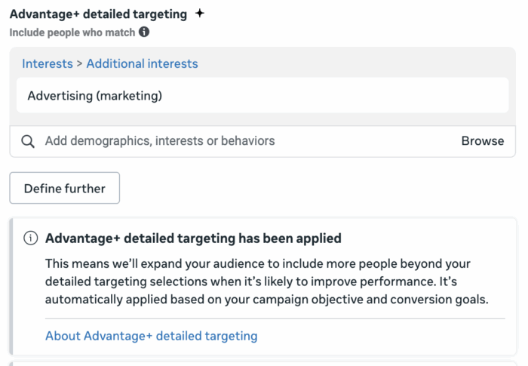Screen dimensions: 528x366
Task: Click the Define further button
Action: [x=64, y=189]
